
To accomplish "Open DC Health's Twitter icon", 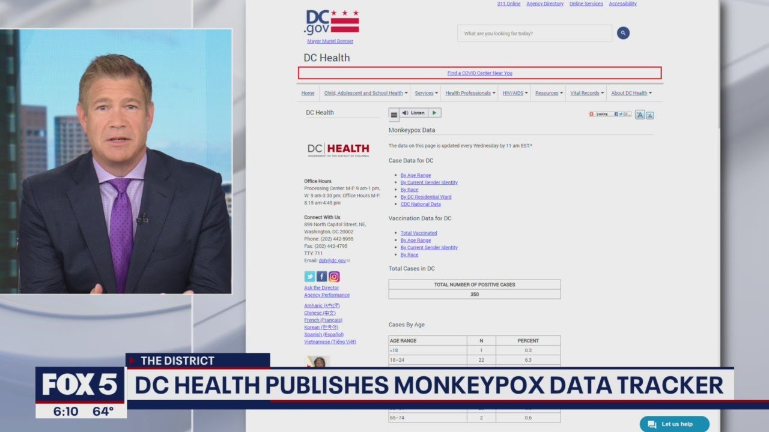I will pos(309,277).
